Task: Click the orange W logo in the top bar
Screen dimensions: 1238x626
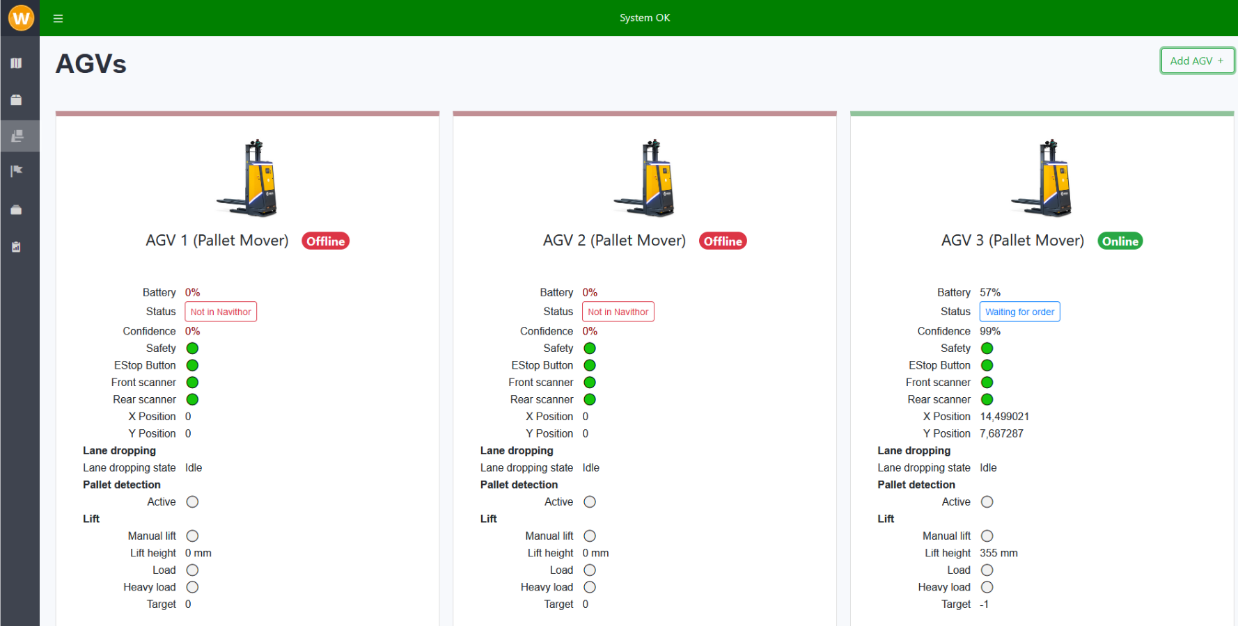Action: click(20, 17)
